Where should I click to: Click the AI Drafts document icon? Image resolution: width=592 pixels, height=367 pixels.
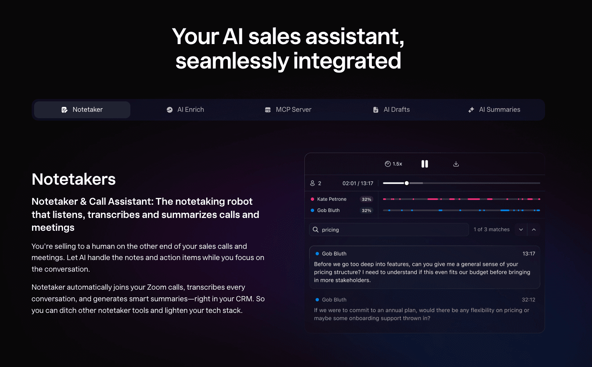click(376, 109)
